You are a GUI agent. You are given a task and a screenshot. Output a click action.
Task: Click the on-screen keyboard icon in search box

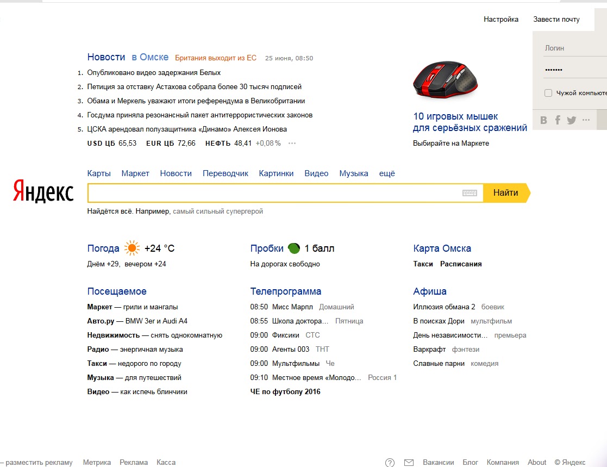[470, 193]
